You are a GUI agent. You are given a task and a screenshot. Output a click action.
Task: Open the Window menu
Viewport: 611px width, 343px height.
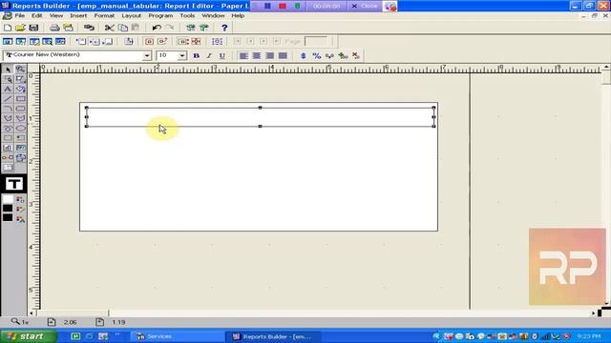point(213,15)
